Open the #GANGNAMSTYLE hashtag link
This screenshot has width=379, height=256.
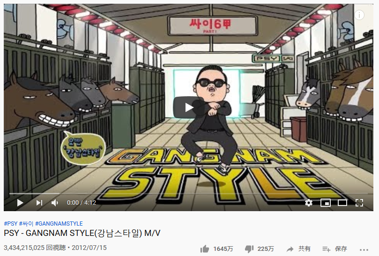(x=59, y=223)
